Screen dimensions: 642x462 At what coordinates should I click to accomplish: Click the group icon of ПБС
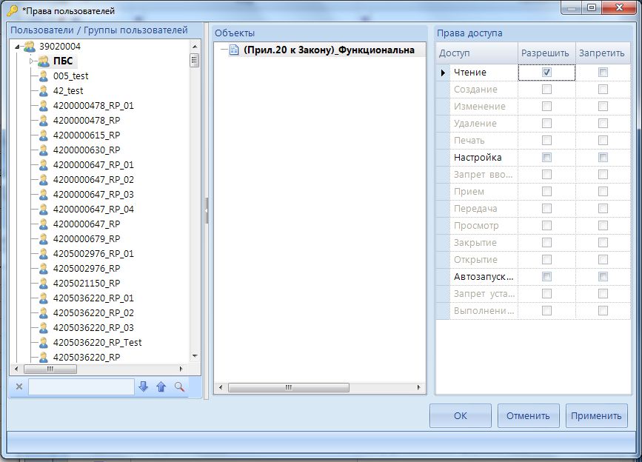[x=44, y=61]
